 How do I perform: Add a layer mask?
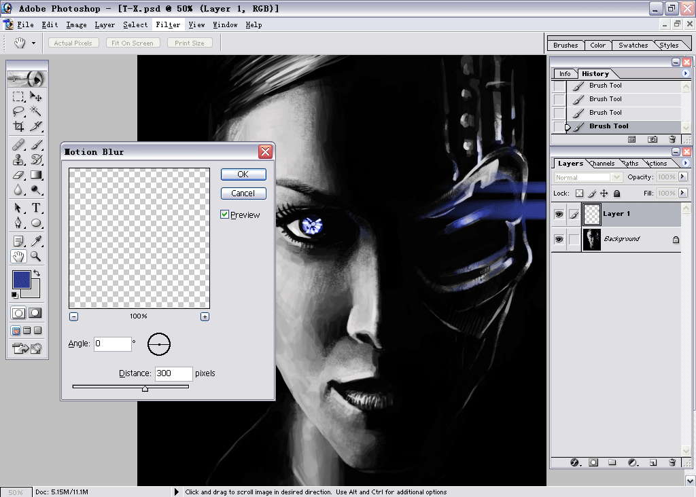click(593, 462)
